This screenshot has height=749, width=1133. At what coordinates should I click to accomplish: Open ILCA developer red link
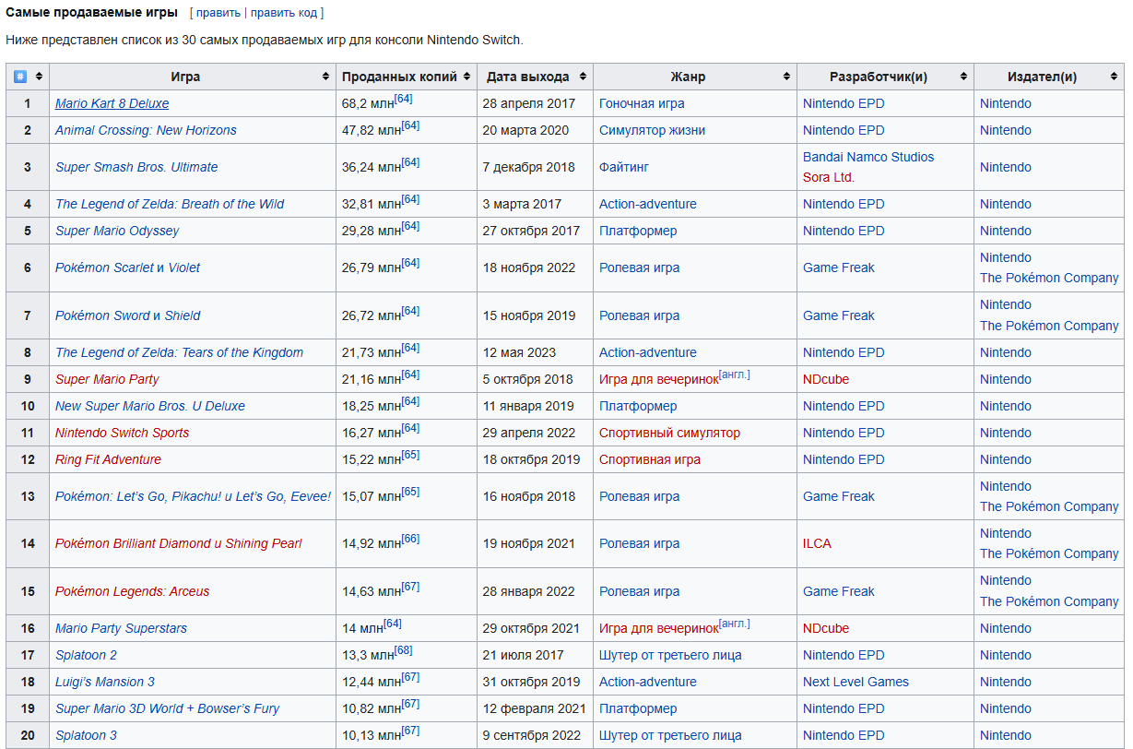(x=817, y=543)
